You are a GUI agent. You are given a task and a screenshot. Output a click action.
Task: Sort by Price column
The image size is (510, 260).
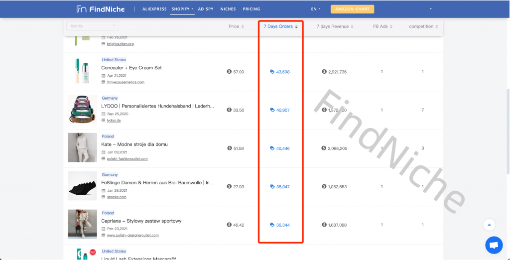pos(236,26)
